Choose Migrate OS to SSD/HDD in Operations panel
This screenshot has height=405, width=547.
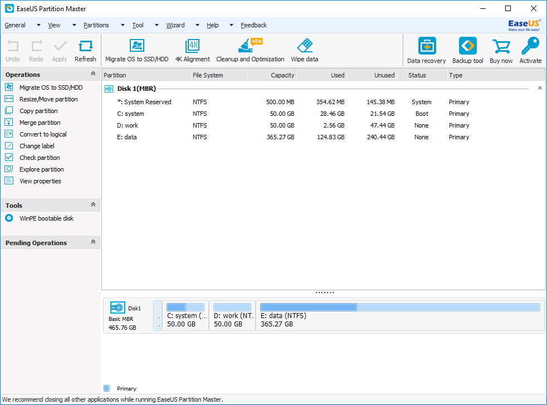pos(51,87)
